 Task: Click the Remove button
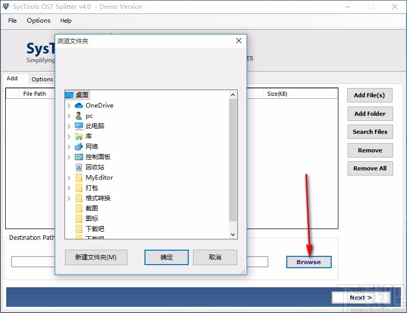pos(370,150)
